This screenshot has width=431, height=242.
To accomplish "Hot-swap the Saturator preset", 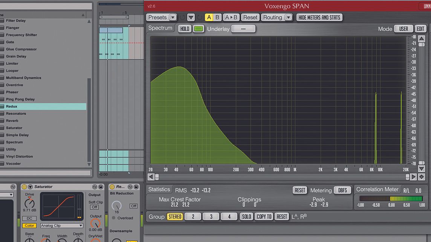I will click(x=95, y=186).
